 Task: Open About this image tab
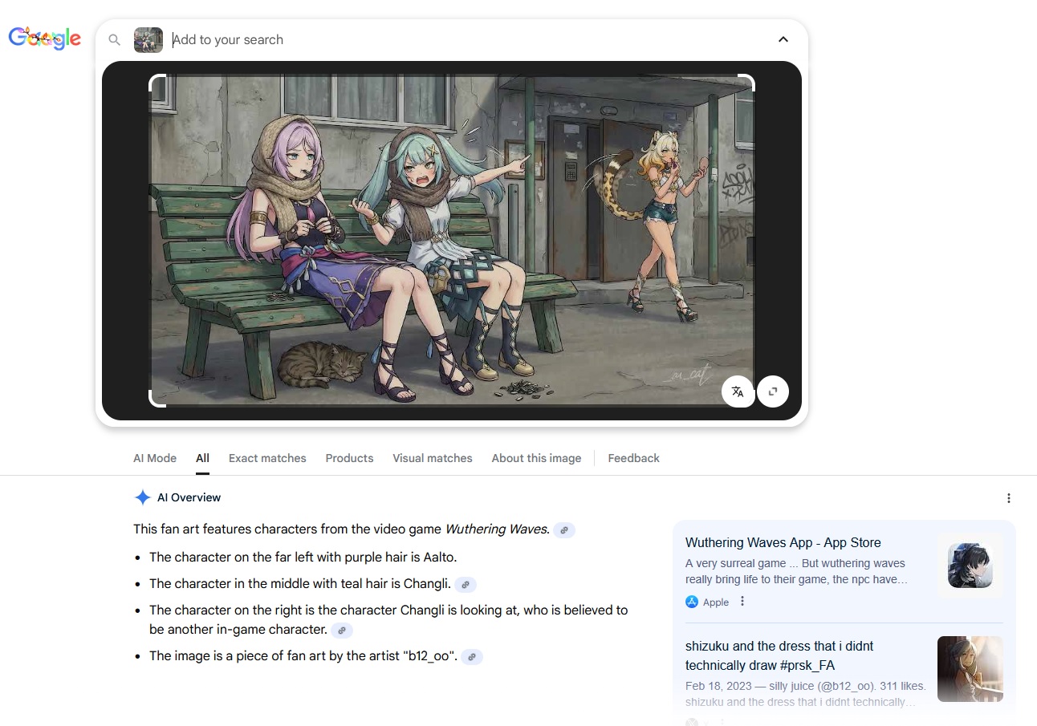pos(536,458)
